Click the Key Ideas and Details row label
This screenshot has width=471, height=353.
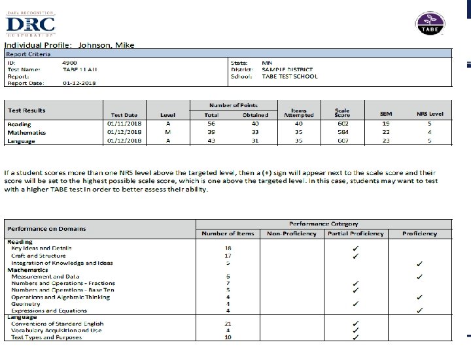[x=41, y=248]
